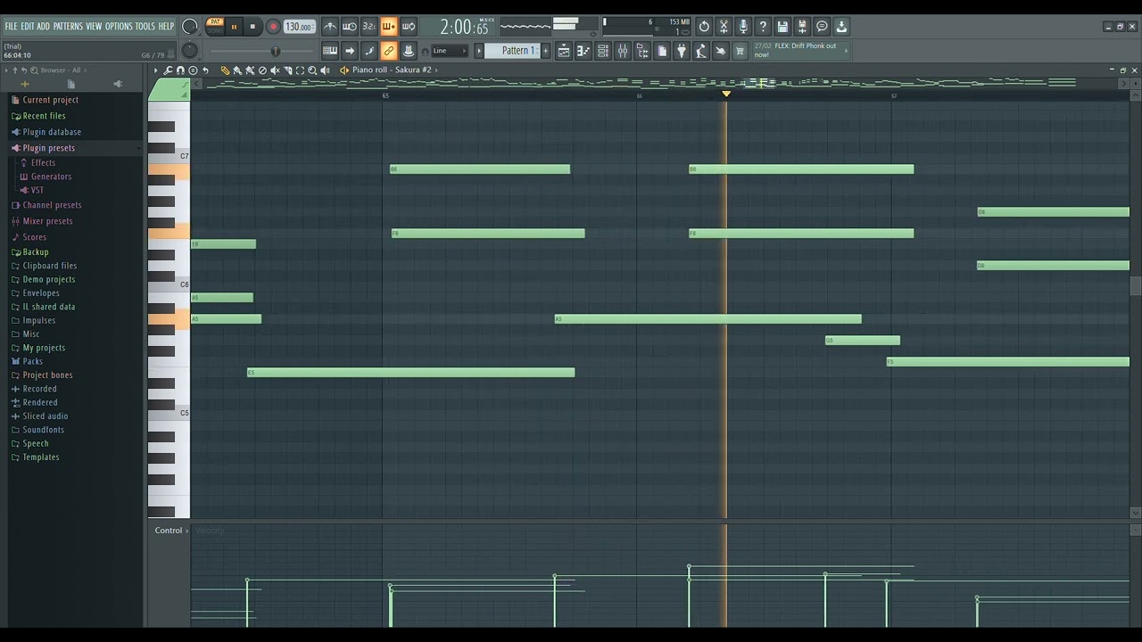Open the plugin picker plug icon

click(x=682, y=51)
